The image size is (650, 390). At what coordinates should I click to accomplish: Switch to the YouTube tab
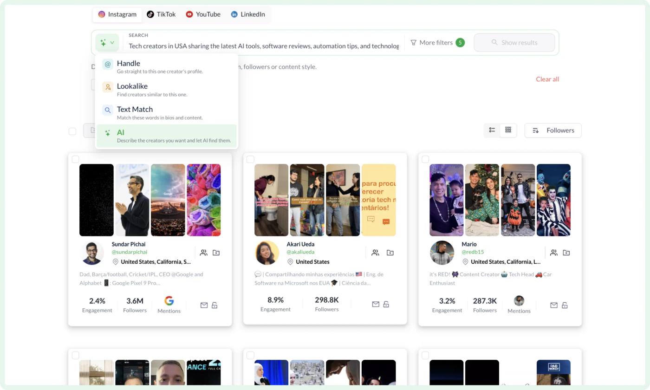pos(203,14)
